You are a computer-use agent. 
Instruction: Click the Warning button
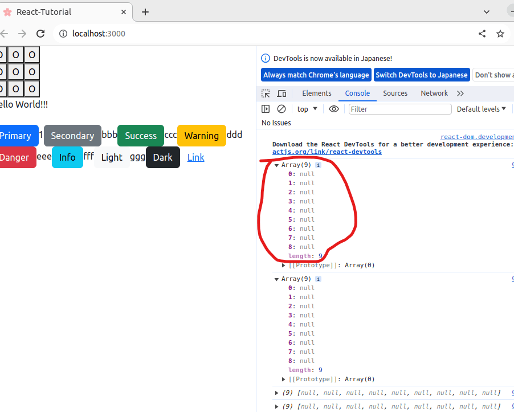(x=202, y=136)
